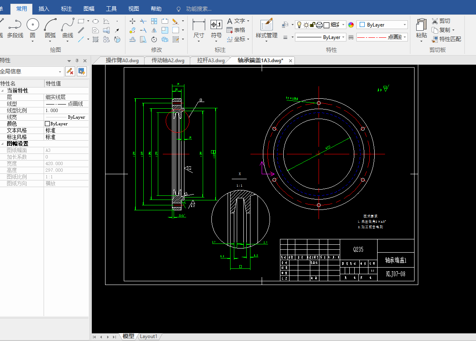The width and height of the screenshot is (476, 341).
Task: Toggle the layer lightbulb on/off icon
Action: pyautogui.click(x=299, y=25)
